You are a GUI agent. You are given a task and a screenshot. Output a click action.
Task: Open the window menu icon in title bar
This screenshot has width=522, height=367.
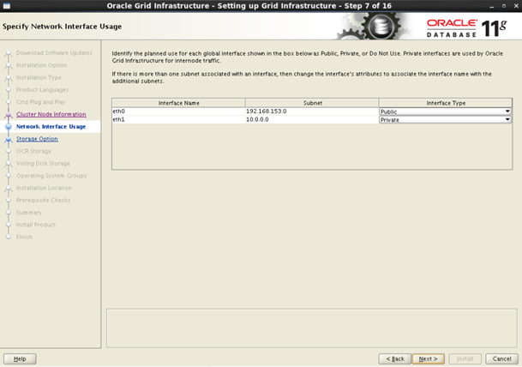tap(6, 6)
